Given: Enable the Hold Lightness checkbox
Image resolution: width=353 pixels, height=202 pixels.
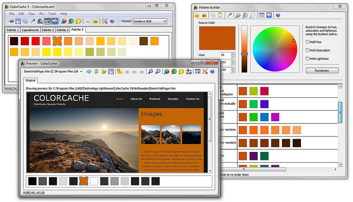Looking at the screenshot, I should click(308, 58).
